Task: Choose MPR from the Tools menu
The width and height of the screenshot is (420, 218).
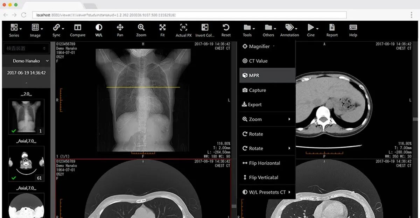Action: tap(267, 76)
